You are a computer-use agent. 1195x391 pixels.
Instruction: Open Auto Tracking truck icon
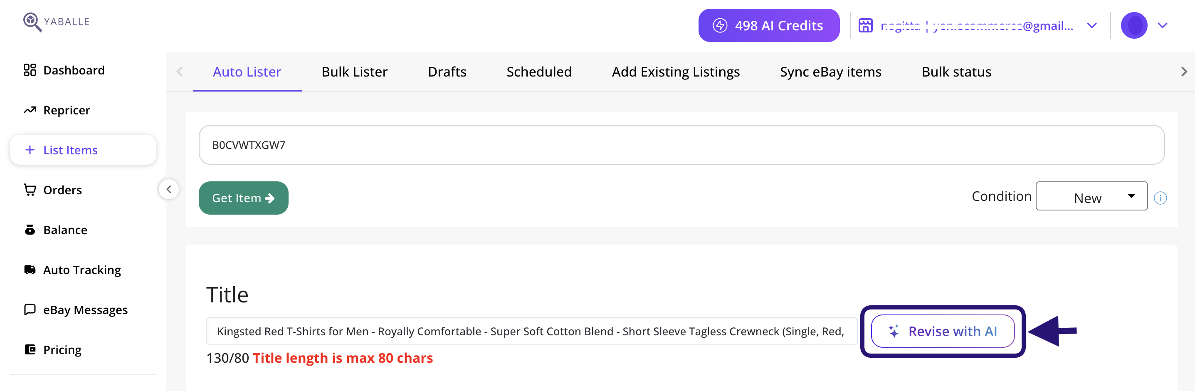[x=30, y=270]
